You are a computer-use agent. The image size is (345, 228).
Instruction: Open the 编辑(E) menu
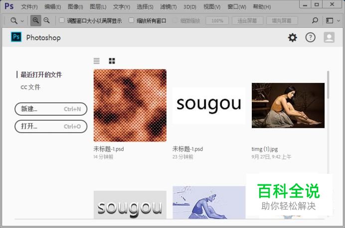(x=52, y=7)
